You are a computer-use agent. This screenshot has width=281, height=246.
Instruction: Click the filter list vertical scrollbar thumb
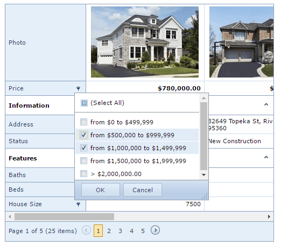[203, 136]
